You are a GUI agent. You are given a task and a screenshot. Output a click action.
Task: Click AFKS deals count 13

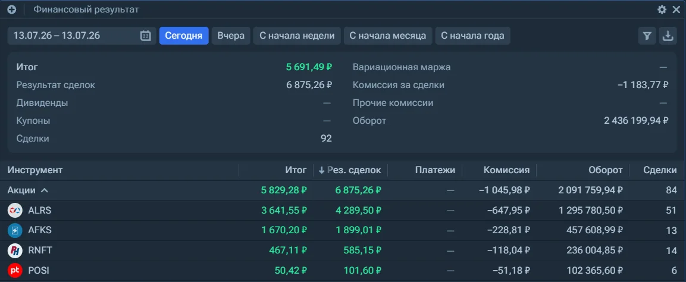[x=672, y=230]
